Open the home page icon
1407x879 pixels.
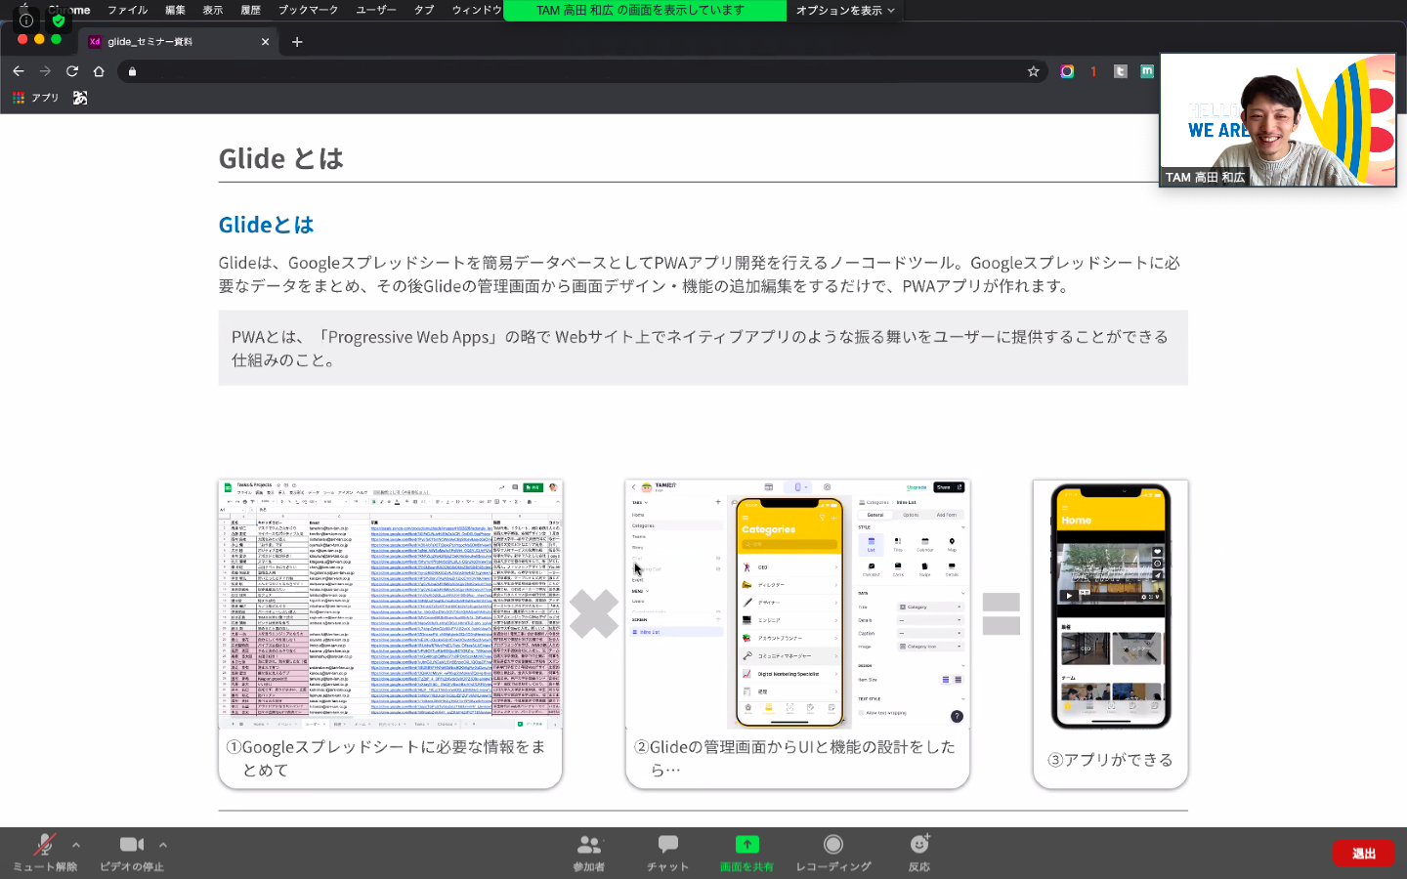pyautogui.click(x=99, y=71)
